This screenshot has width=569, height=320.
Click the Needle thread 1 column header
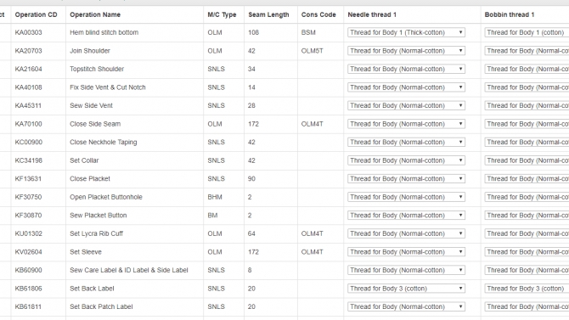[x=372, y=15]
